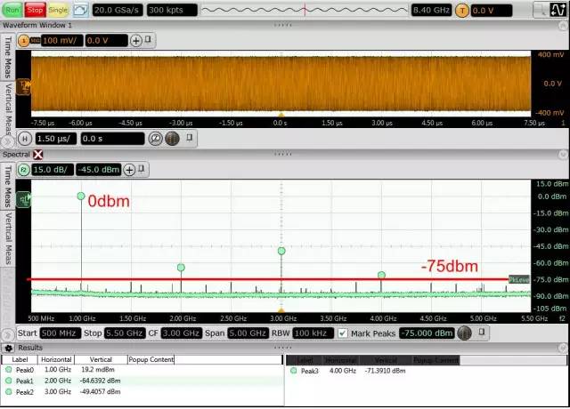Screen dimensions: 570x409
Task: Click the top-right icon left of the waveform icon
Action: [541, 10]
